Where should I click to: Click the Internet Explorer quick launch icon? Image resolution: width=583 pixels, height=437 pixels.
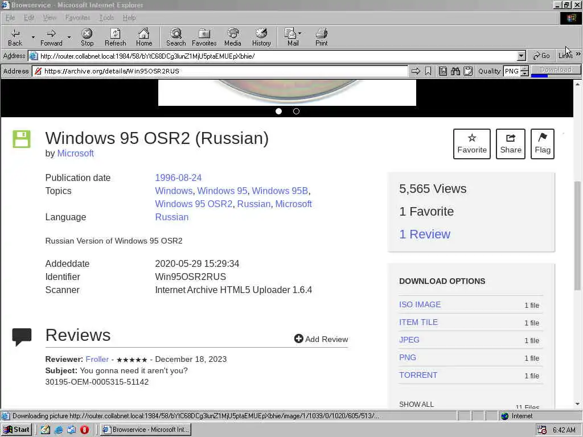[59, 430]
